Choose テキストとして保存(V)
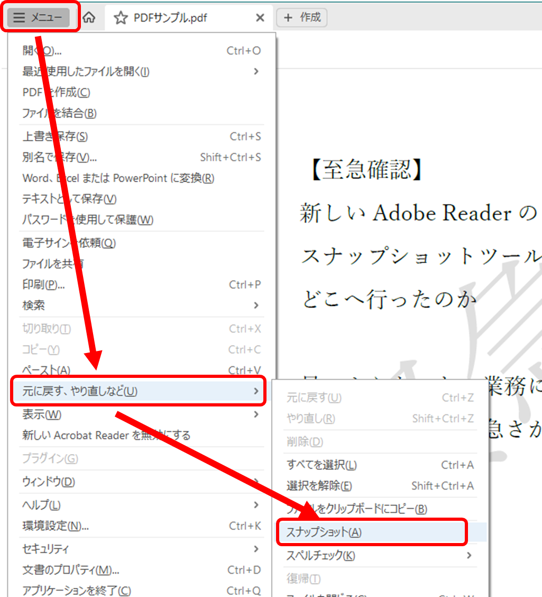 tap(142, 199)
